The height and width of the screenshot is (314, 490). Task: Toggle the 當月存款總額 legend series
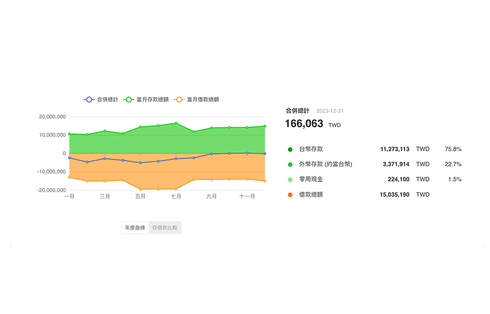[x=146, y=100]
